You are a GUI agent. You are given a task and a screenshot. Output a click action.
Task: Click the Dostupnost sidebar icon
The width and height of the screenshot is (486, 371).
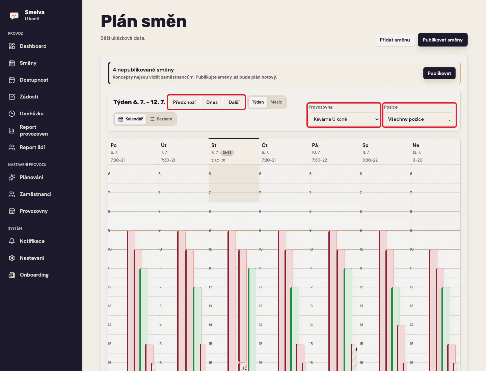pos(12,80)
